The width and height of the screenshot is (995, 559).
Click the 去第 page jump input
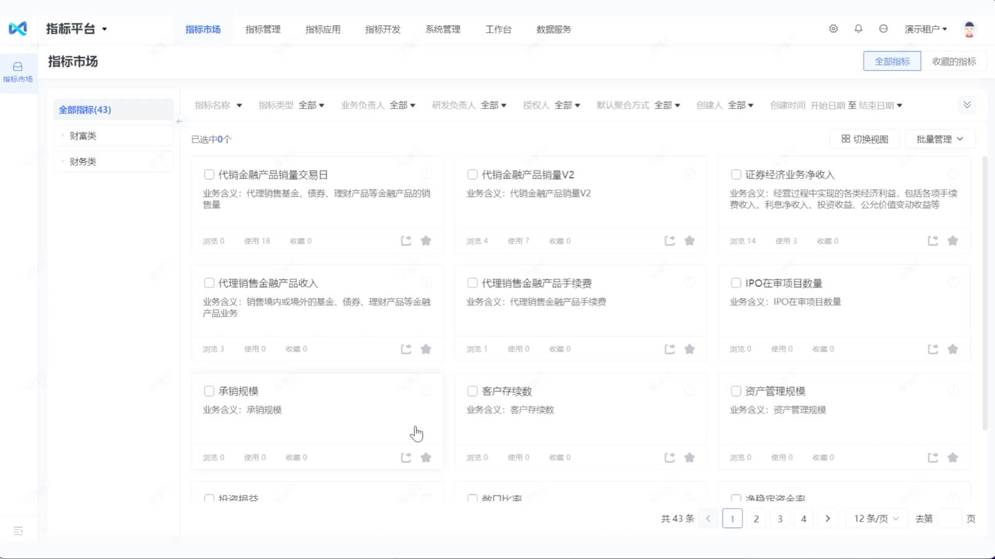(950, 519)
